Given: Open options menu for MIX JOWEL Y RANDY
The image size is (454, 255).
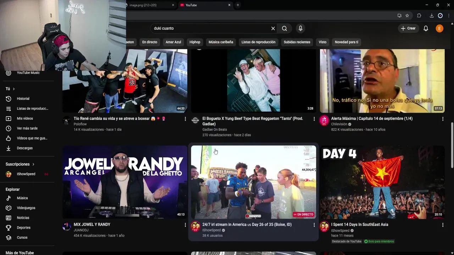Looking at the screenshot, I should click(185, 225).
